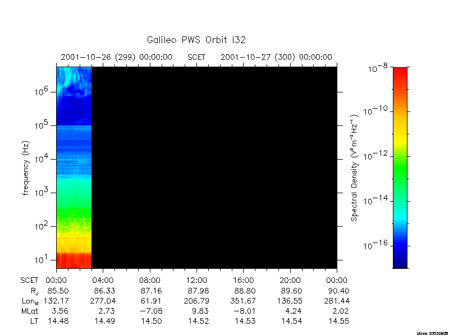Viewport: 449px width, 336px height.
Task: Click the LT value '14.54'
Action: click(292, 321)
